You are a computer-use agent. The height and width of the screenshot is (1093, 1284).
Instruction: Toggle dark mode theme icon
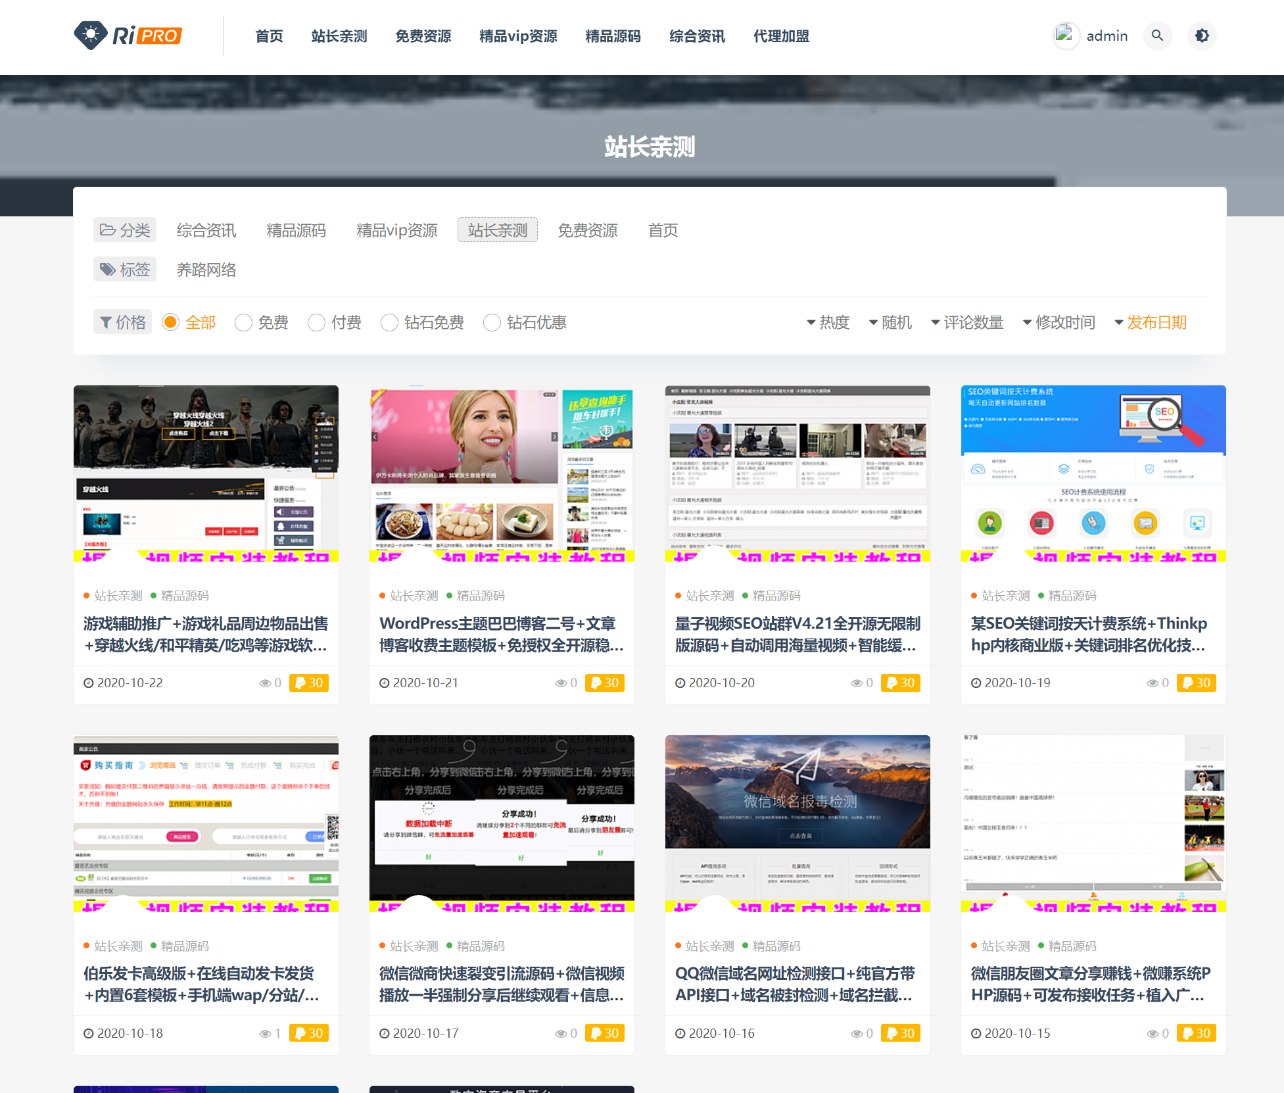(x=1202, y=36)
